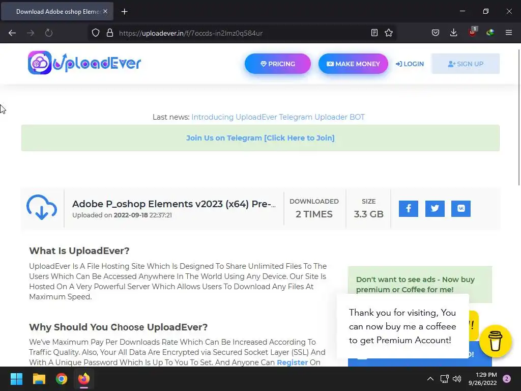Share the file on Facebook
The width and height of the screenshot is (521, 391).
(409, 208)
